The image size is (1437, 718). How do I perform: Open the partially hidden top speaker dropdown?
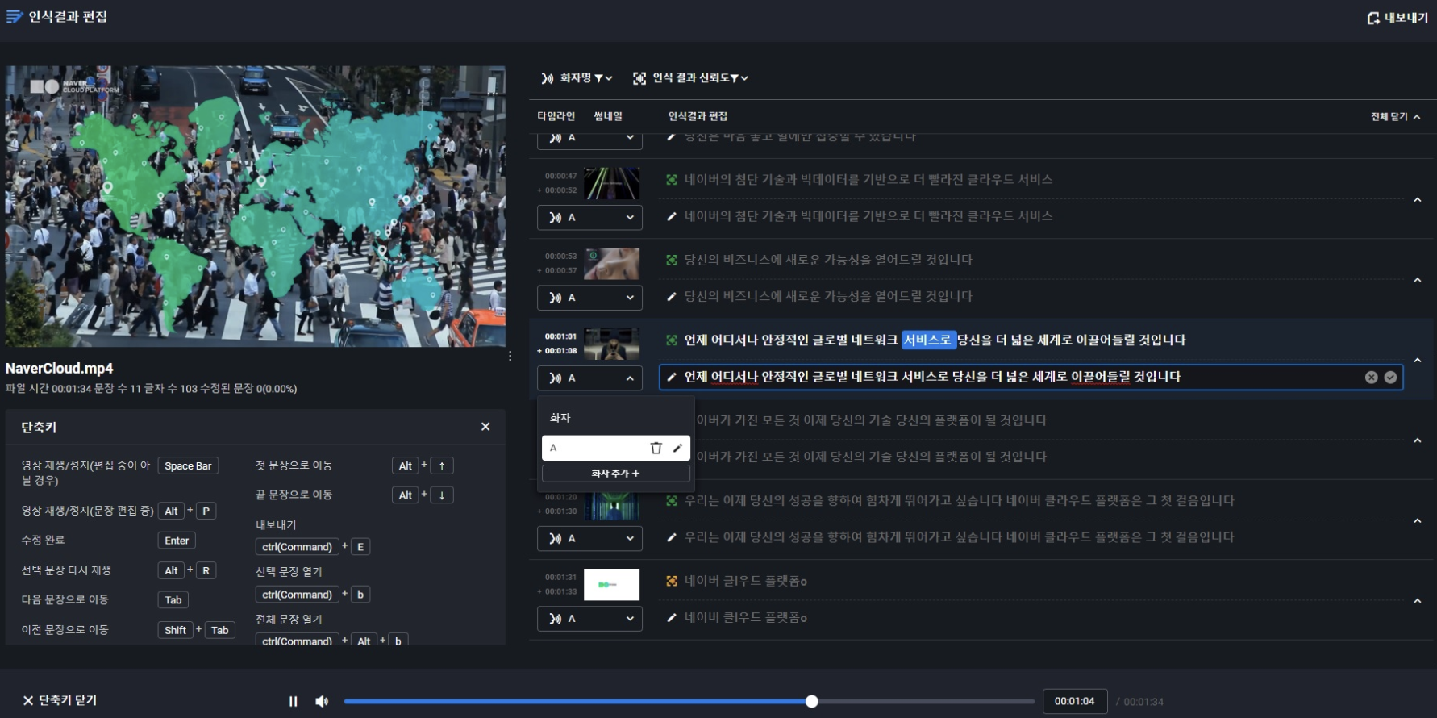pos(589,140)
